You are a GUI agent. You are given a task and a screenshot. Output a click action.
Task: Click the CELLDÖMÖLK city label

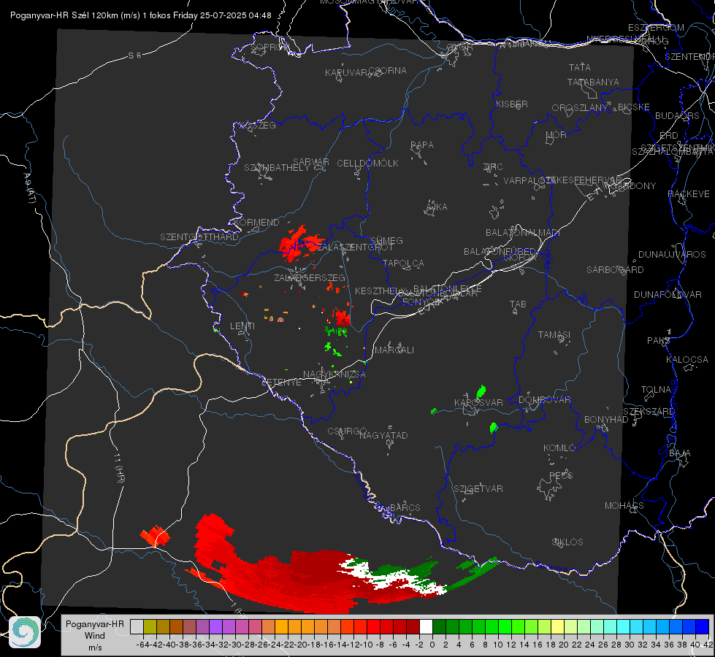coord(367,164)
